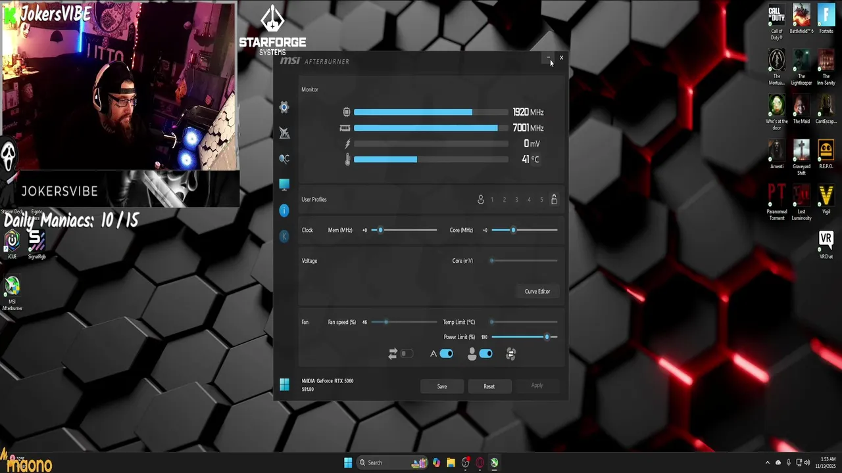Click the Windows logo in Afterburner footer
This screenshot has height=473, width=842.
pos(284,384)
